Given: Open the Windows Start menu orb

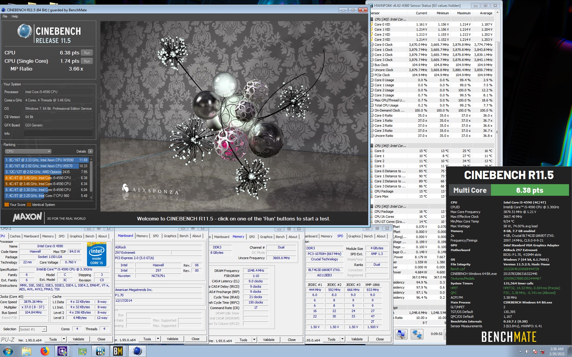Looking at the screenshot, I should pyautogui.click(x=8, y=351).
